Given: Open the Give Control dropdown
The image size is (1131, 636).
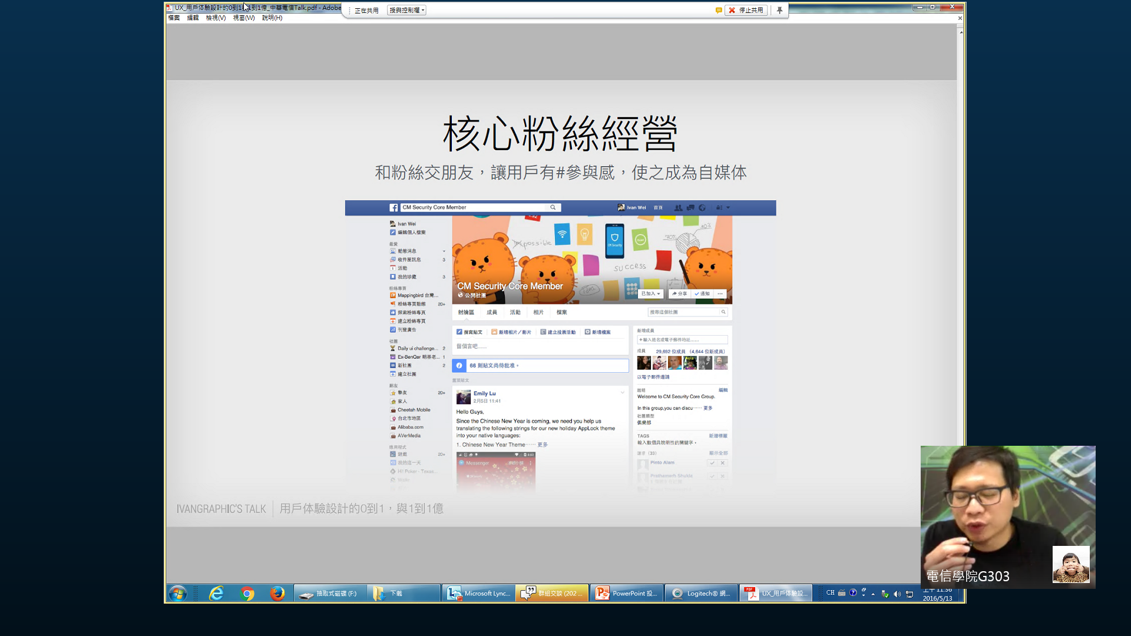Looking at the screenshot, I should point(406,10).
